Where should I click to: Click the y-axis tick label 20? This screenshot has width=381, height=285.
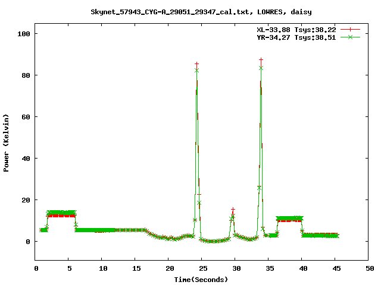point(26,200)
